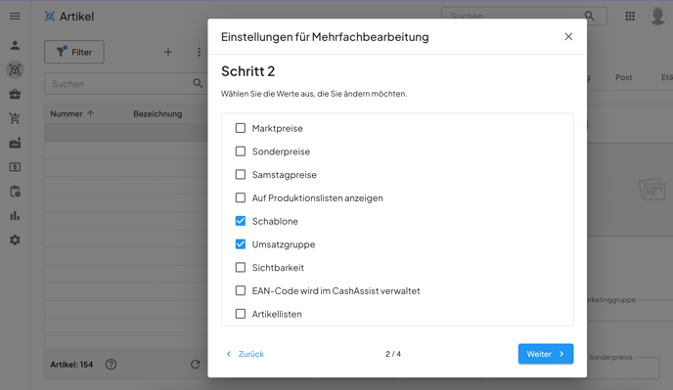Open the three-dot more options menu
Image resolution: width=673 pixels, height=390 pixels.
(x=199, y=52)
